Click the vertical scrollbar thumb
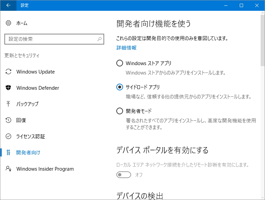The image size is (265, 200). click(263, 40)
